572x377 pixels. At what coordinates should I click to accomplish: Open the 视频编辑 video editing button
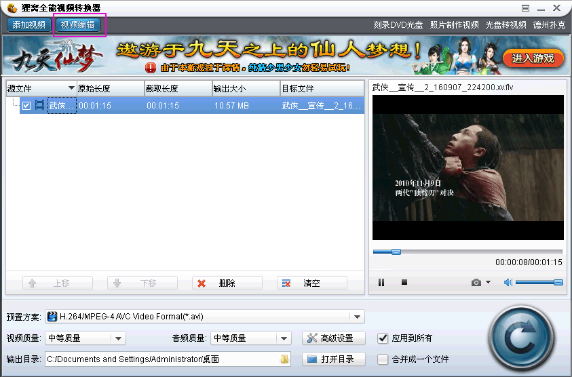[78, 25]
